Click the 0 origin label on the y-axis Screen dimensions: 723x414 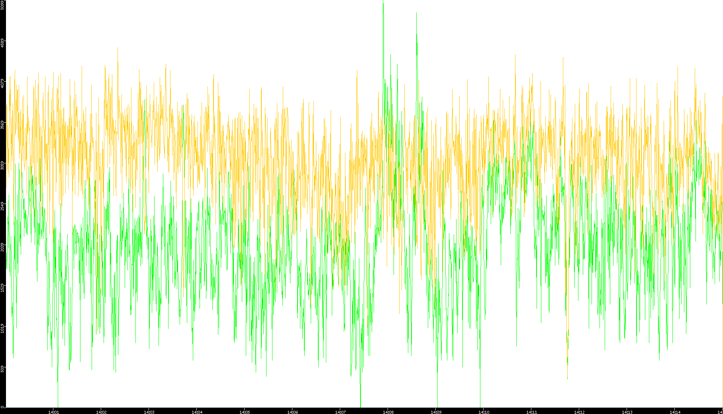[3, 407]
